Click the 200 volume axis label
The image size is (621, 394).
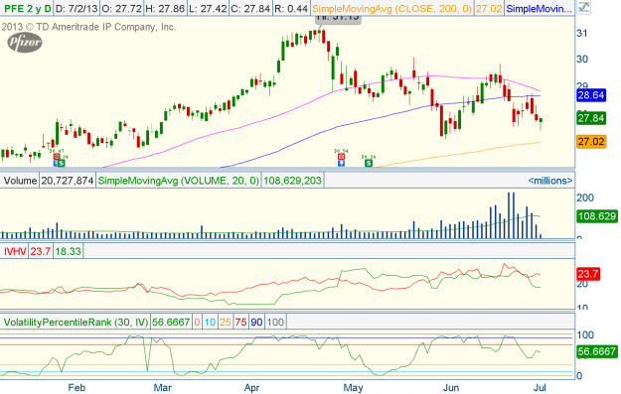click(585, 197)
